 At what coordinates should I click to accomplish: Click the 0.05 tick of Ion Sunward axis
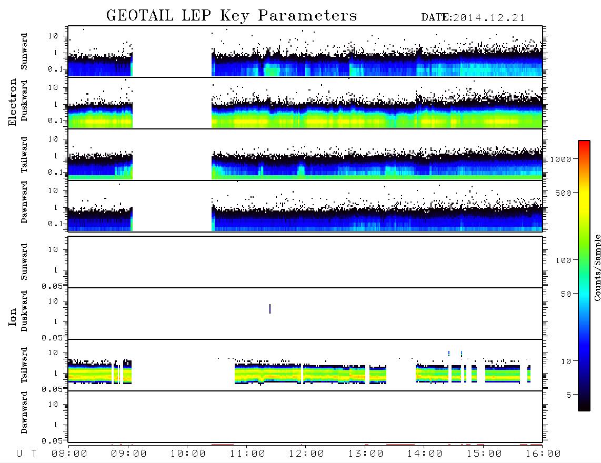52,286
